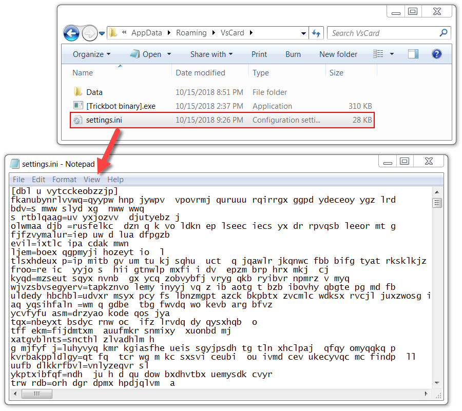Click New folder in the toolbar
This screenshot has height=411, width=462.
pos(338,54)
